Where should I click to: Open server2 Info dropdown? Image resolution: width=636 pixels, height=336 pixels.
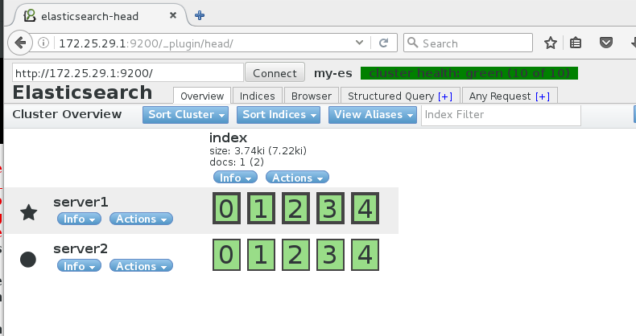pyautogui.click(x=79, y=266)
